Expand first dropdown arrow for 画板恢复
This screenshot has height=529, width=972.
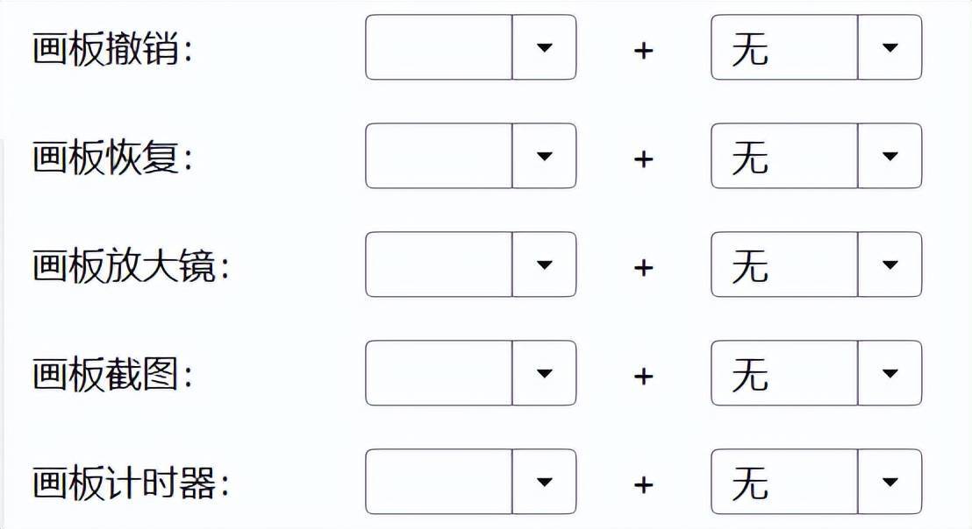pyautogui.click(x=544, y=156)
